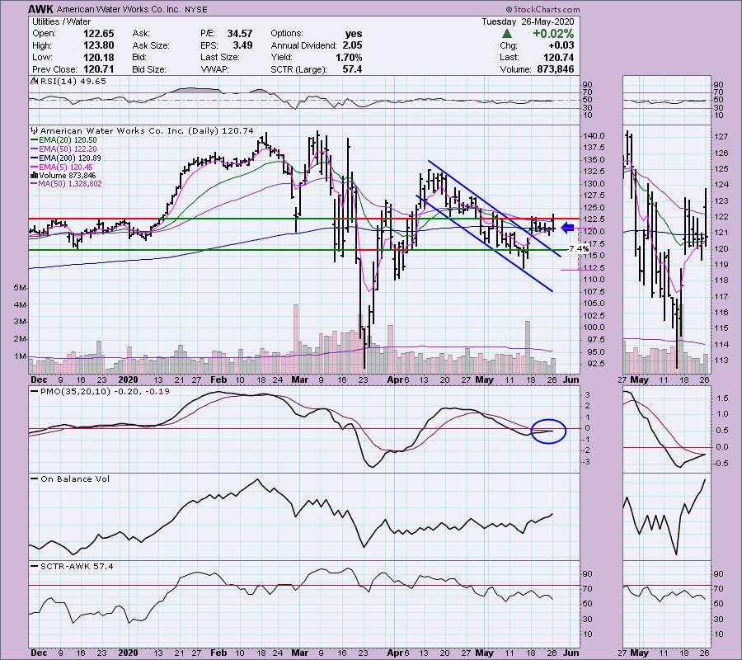Click the Tuesday 26-May-2020 date
This screenshot has width=742, height=660.
(x=528, y=21)
